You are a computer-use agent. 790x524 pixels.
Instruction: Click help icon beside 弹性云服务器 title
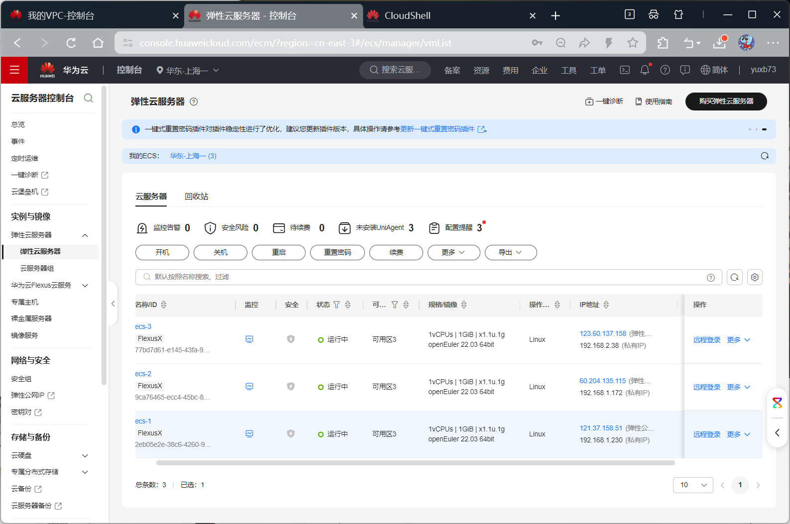coord(194,102)
